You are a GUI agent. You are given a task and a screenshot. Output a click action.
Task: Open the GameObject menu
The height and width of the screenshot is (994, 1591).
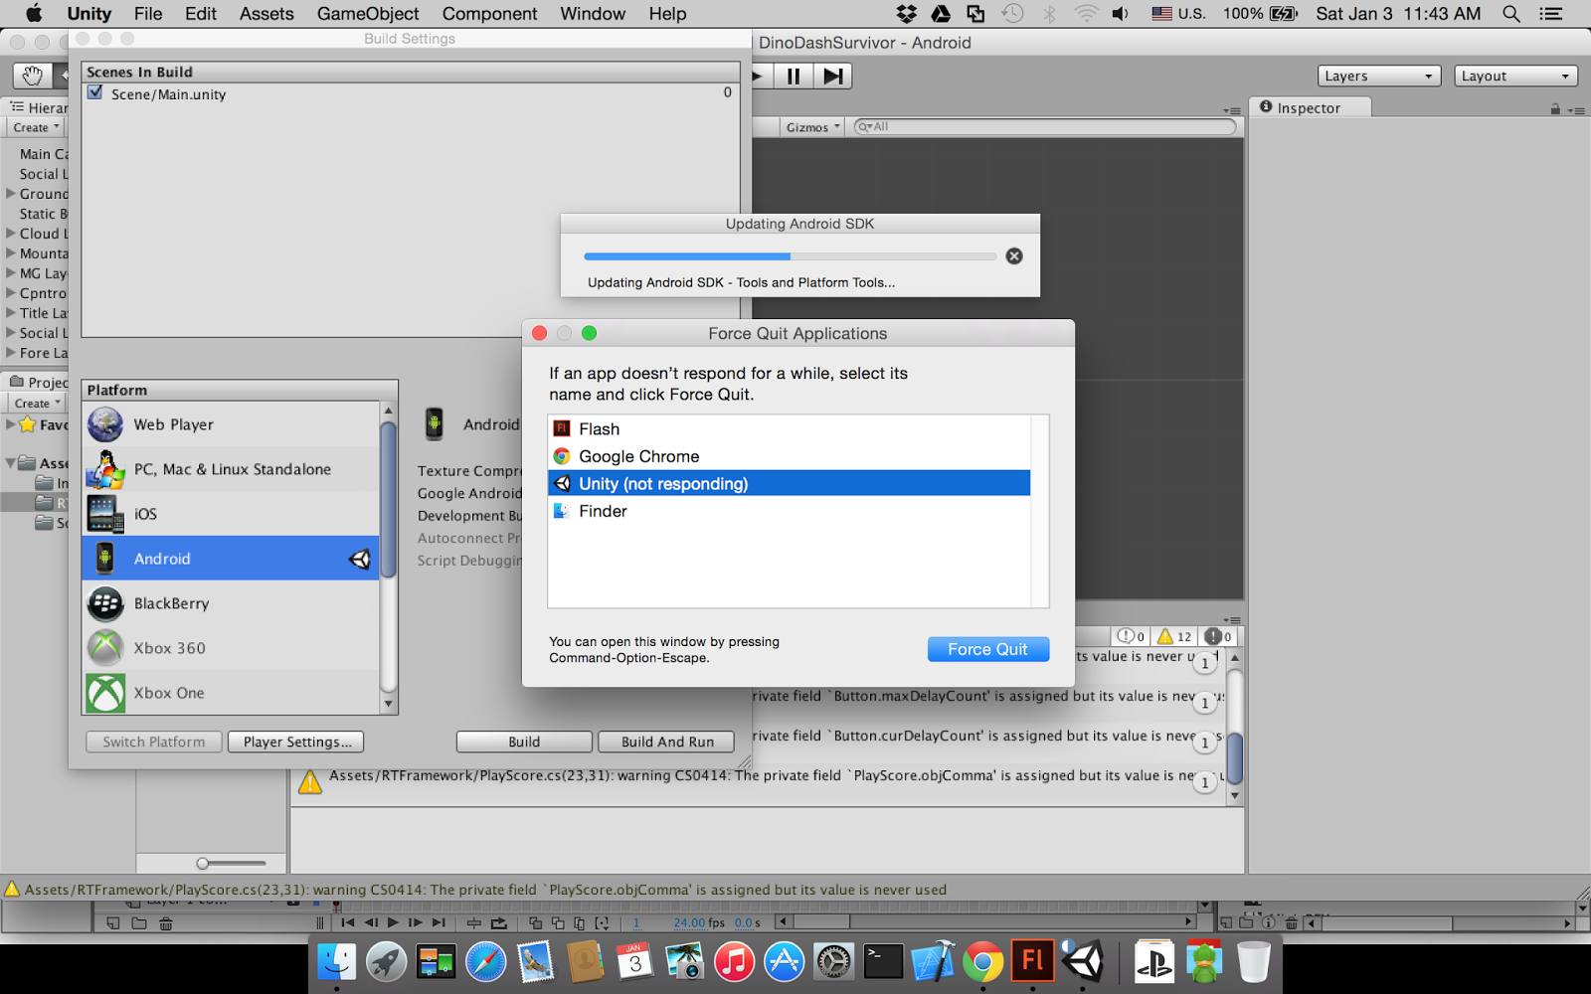click(368, 14)
